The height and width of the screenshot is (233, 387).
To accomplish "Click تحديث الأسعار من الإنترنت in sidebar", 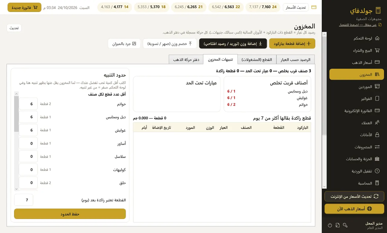I will point(354,196).
